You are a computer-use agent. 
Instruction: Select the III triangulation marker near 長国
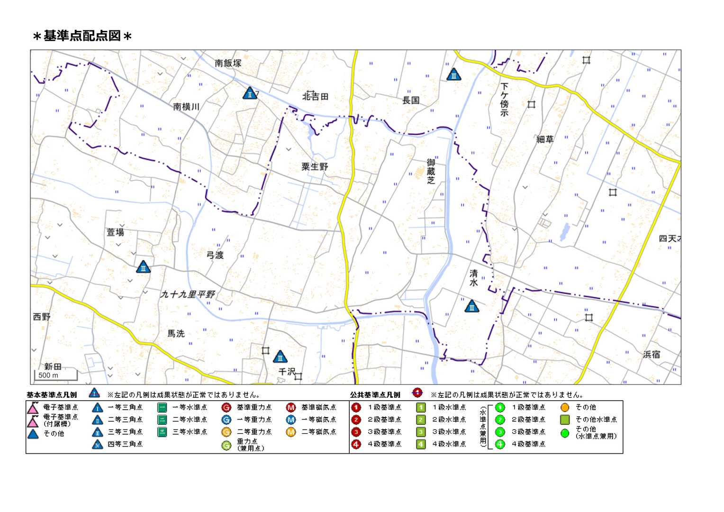pyautogui.click(x=453, y=75)
